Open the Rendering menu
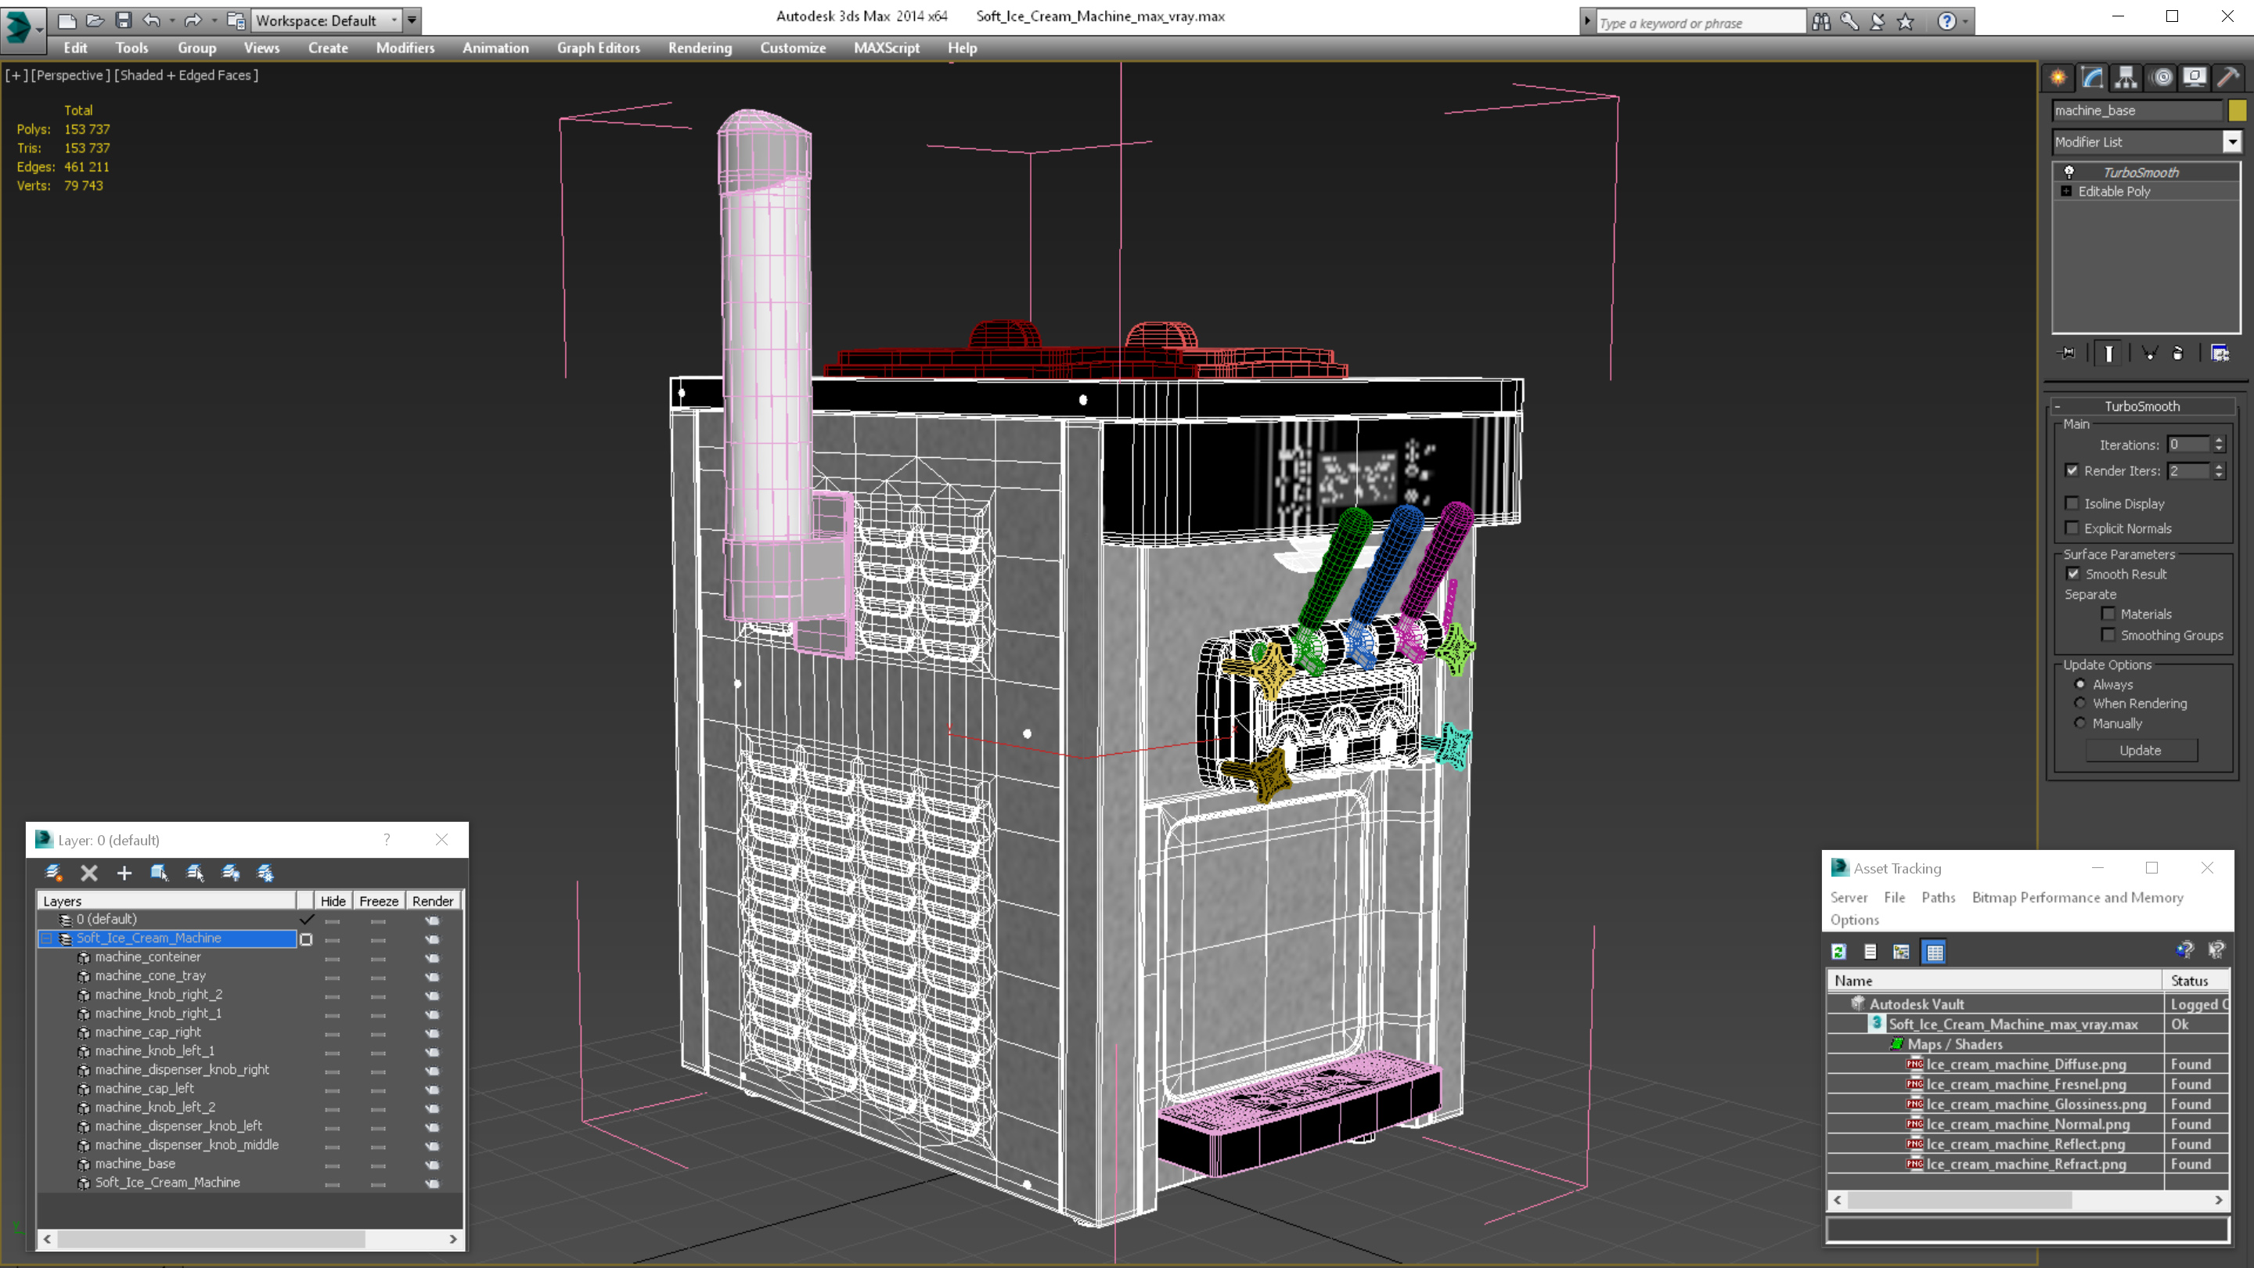The image size is (2254, 1268). (x=699, y=48)
